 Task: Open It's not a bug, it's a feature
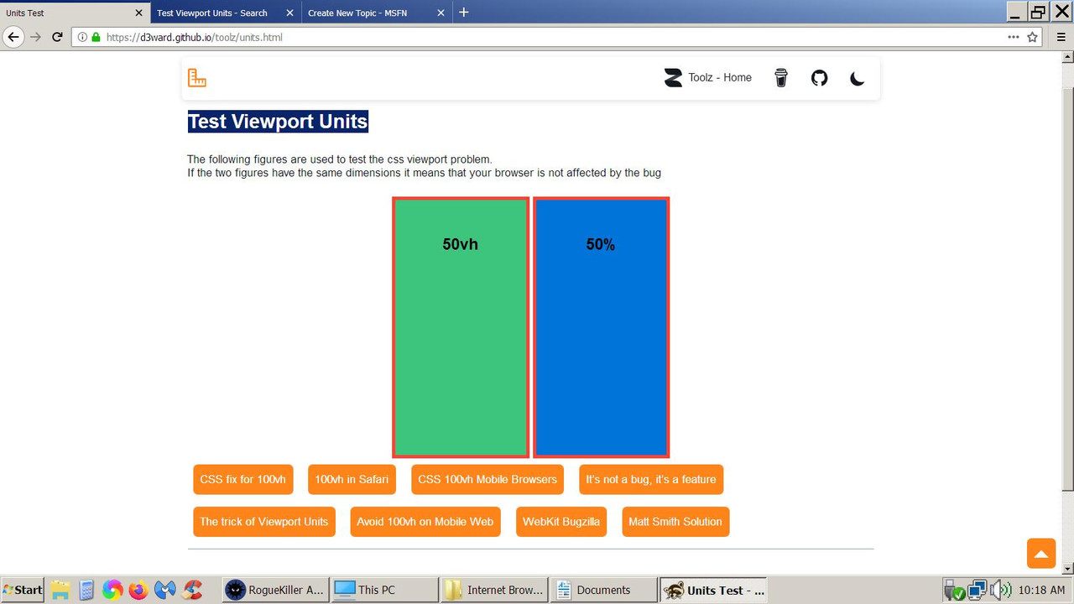pos(651,480)
